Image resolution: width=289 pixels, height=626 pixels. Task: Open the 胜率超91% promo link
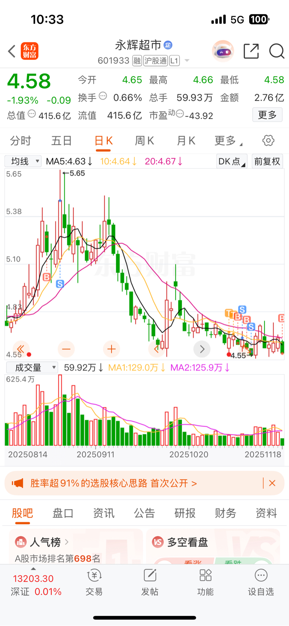click(x=114, y=483)
